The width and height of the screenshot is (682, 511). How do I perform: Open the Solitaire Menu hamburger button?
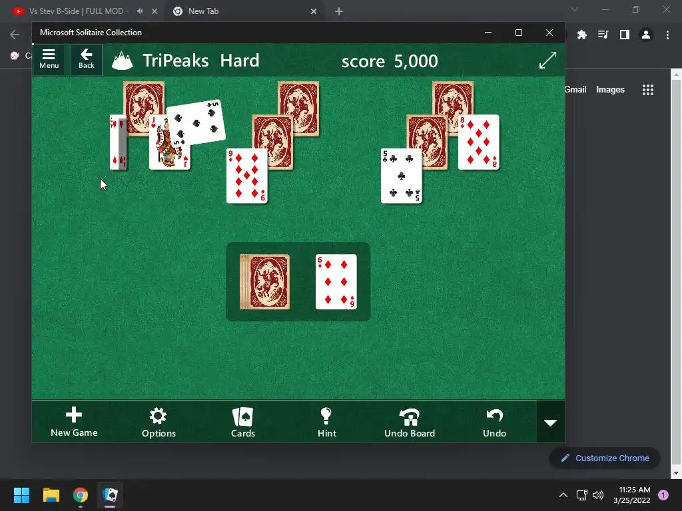tap(49, 59)
